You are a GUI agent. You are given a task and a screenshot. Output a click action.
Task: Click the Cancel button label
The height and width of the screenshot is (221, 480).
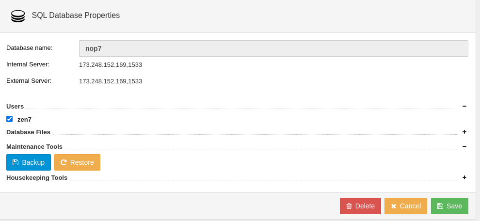[x=410, y=206]
